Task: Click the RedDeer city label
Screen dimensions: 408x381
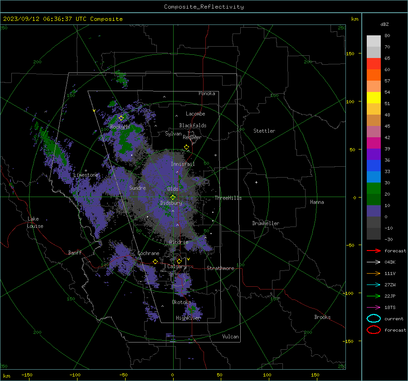Action: pyautogui.click(x=192, y=137)
